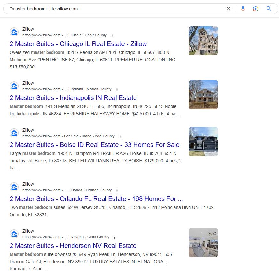Click the Zillow site name above Indianapolis result
279x279 pixels.
tap(28, 83)
